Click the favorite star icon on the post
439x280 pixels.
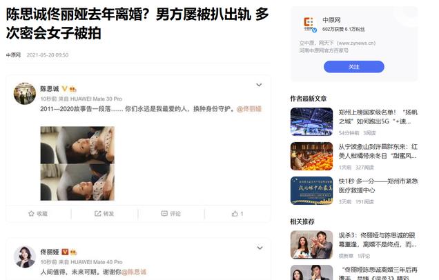click(31, 214)
